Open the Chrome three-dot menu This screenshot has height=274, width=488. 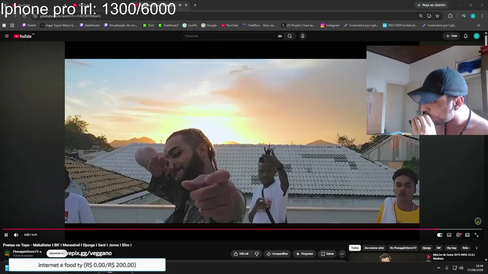pos(482,16)
